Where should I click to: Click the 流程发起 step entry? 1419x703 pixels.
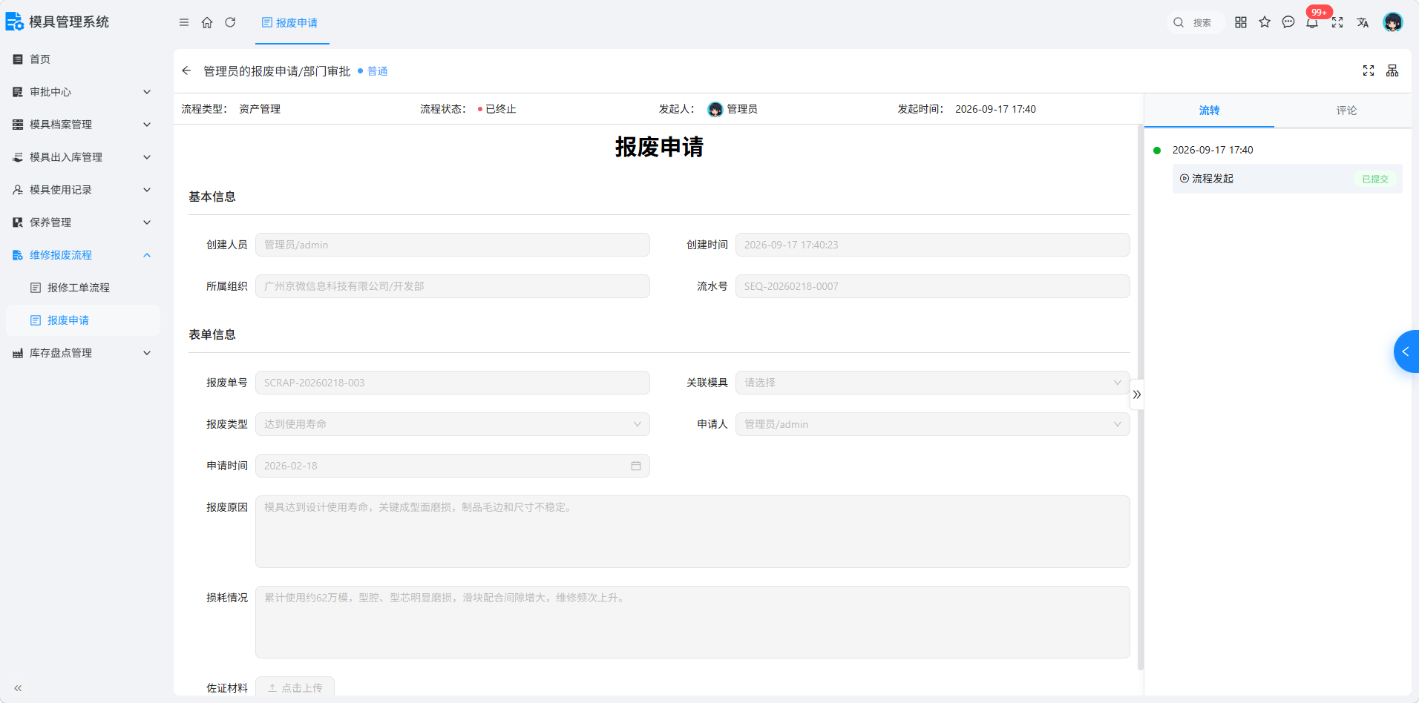click(1287, 179)
